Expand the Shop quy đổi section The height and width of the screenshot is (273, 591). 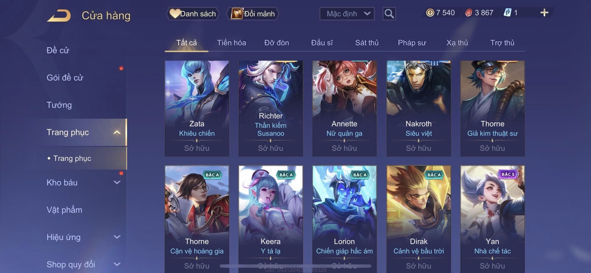pos(117,264)
